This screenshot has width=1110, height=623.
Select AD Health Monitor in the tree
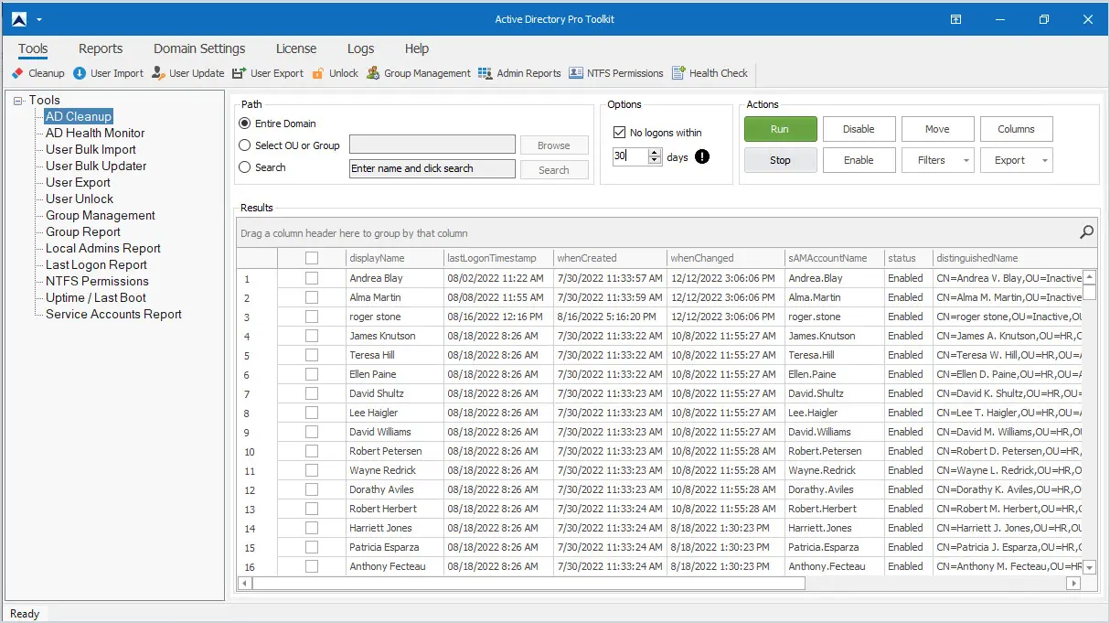click(95, 133)
